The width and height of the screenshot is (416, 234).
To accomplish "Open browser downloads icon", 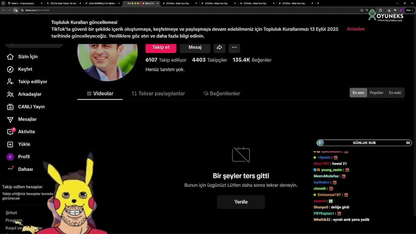I will pos(389,10).
